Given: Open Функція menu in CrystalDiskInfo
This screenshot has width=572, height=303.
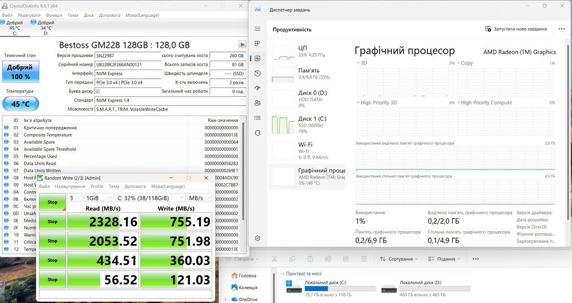Looking at the screenshot, I should coord(54,15).
